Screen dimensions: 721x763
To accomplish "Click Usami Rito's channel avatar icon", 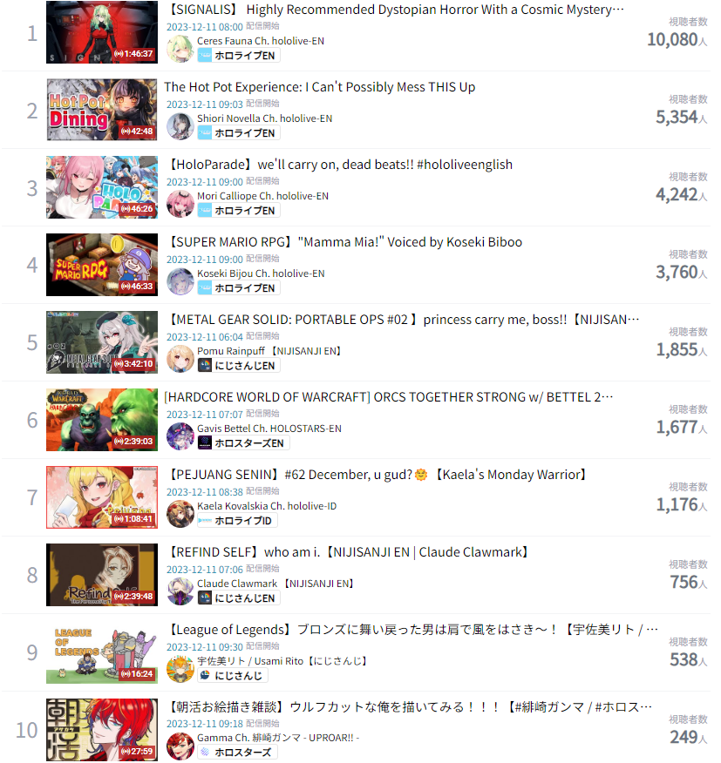I will coord(180,669).
